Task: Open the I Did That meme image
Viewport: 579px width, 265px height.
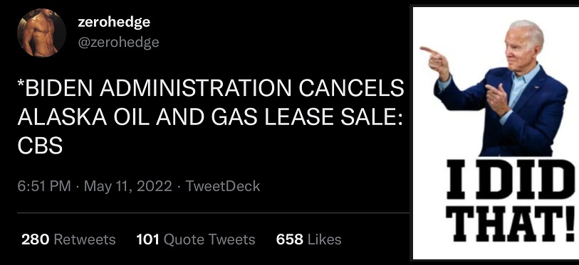Action: tap(496, 133)
